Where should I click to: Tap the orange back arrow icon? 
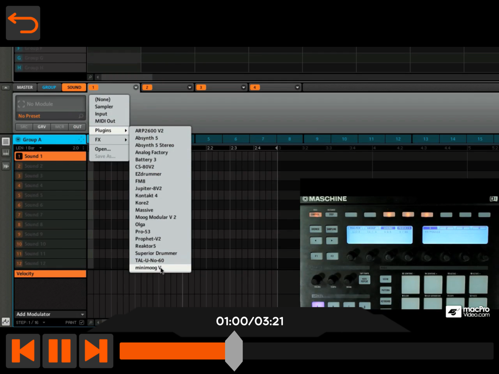pyautogui.click(x=23, y=23)
